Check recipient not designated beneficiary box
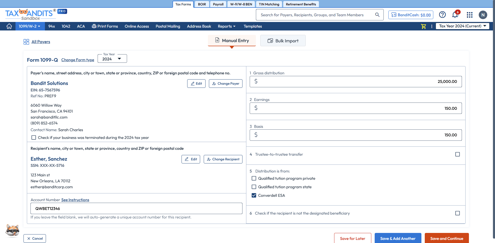Screen dimensions: 495x243 (x=458, y=213)
